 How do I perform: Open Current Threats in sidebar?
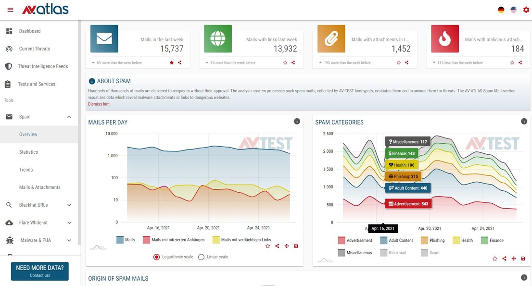[x=34, y=49]
